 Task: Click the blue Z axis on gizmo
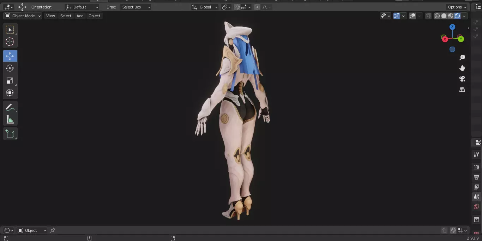(452, 27)
